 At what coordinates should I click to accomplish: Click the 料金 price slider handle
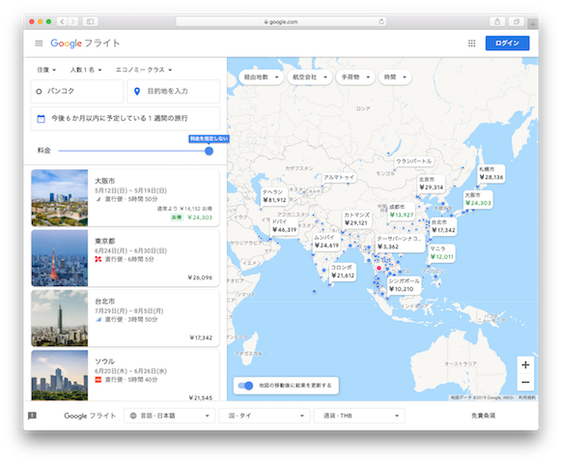[x=209, y=151]
